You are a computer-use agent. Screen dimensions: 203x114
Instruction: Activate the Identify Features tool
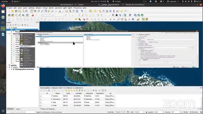tap(82, 11)
